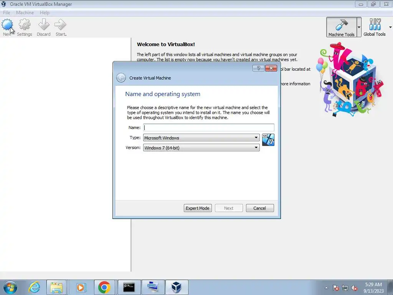This screenshot has height=295, width=393.
Task: Click the Welcome to VirtualBox! heading
Action: (x=166, y=45)
